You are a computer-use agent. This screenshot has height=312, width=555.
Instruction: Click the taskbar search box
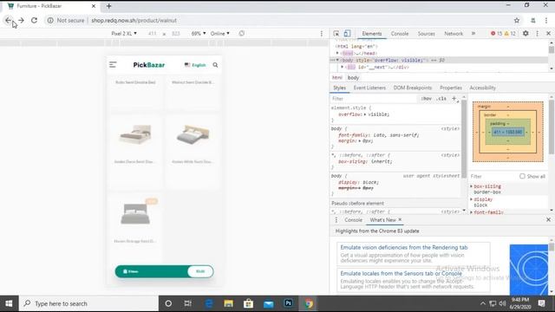pos(88,303)
